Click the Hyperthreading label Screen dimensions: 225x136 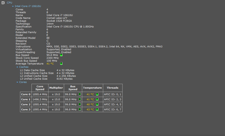pos(25,52)
